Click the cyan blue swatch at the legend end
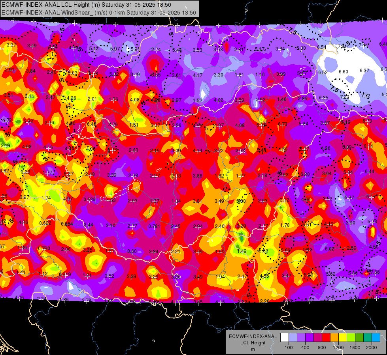The height and width of the screenshot is (355, 387). coord(376,338)
